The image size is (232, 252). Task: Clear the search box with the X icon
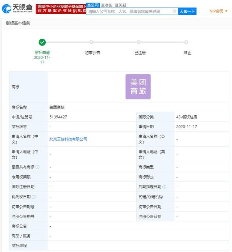174,11
